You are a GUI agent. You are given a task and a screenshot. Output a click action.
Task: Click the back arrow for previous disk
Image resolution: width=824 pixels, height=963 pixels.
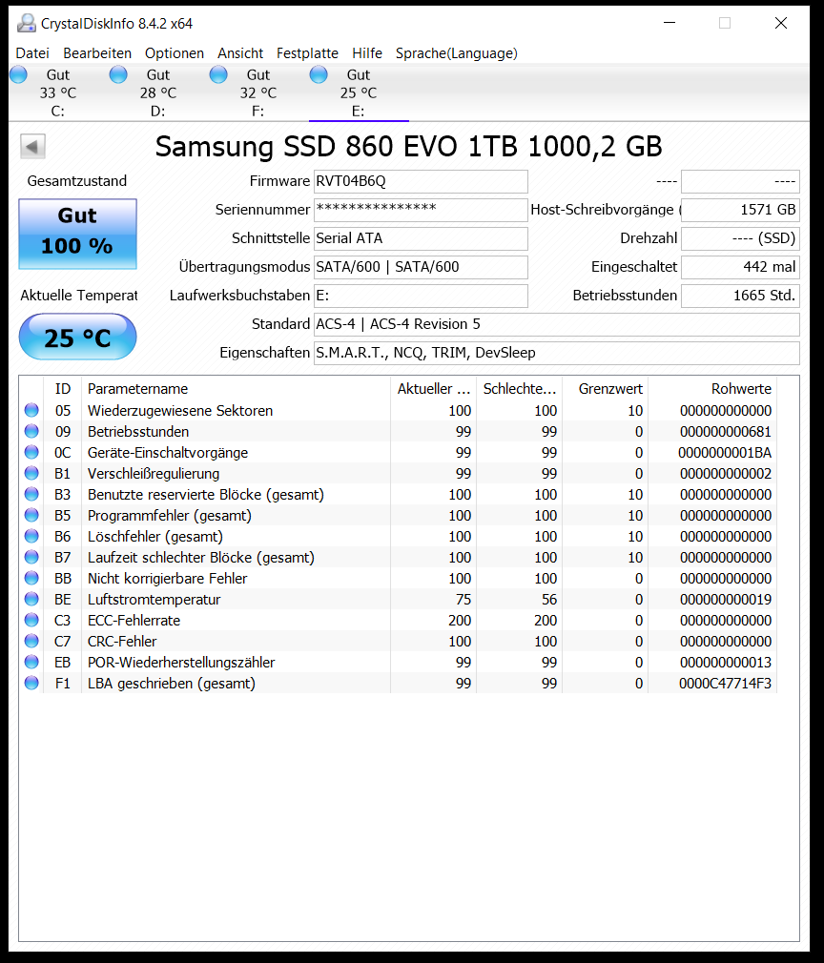32,147
